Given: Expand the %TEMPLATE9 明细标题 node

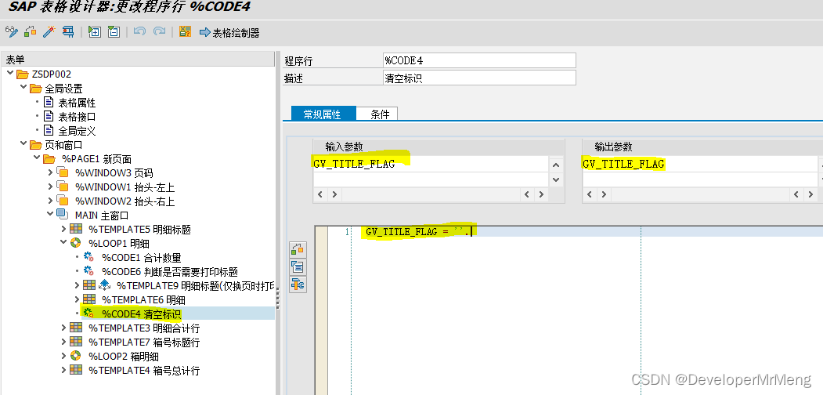Looking at the screenshot, I should click(78, 285).
